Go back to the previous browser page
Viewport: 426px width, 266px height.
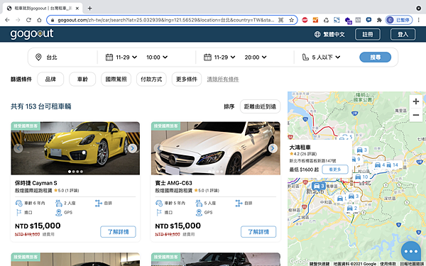pos(7,20)
